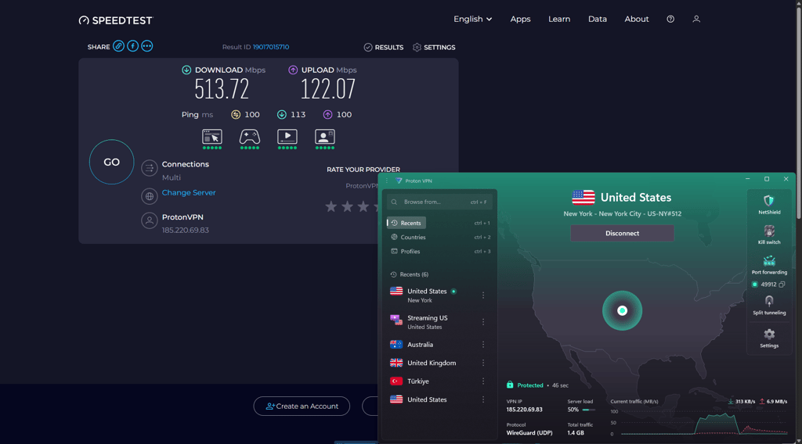
Task: Open the Apps menu on Speedtest
Action: (x=520, y=19)
